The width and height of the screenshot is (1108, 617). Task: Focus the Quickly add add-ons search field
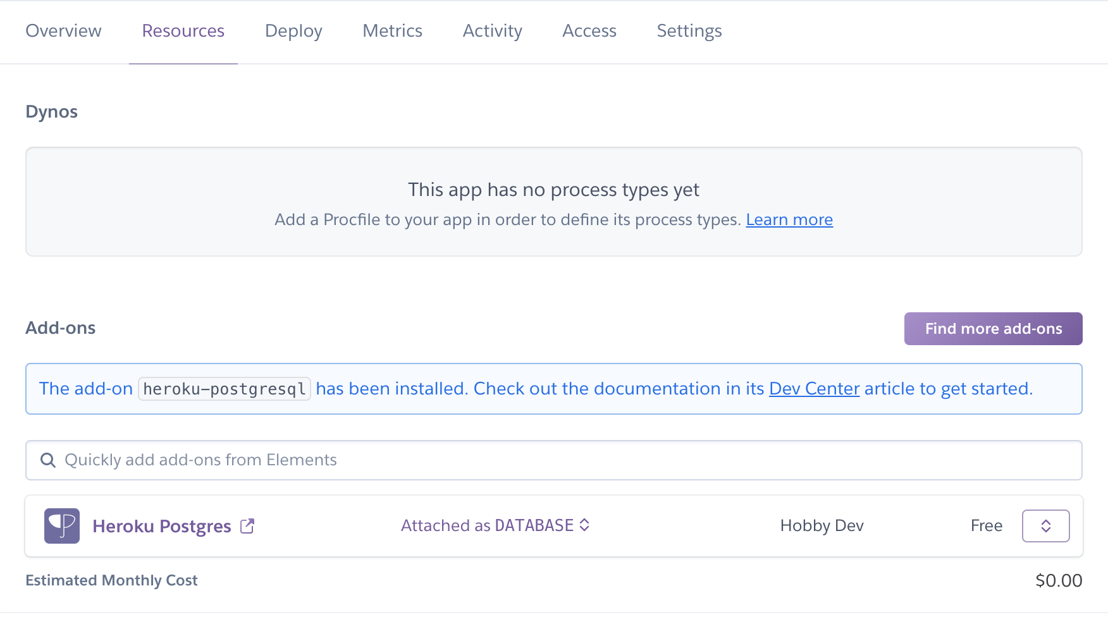pyautogui.click(x=554, y=460)
